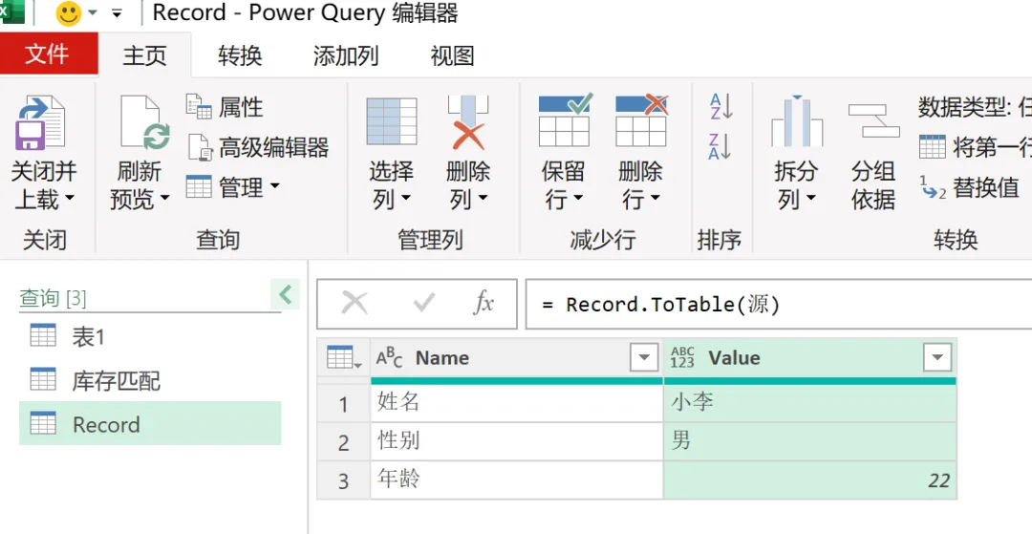The height and width of the screenshot is (534, 1032).
Task: Click the Remove Rows (删除行) icon
Action: click(641, 120)
